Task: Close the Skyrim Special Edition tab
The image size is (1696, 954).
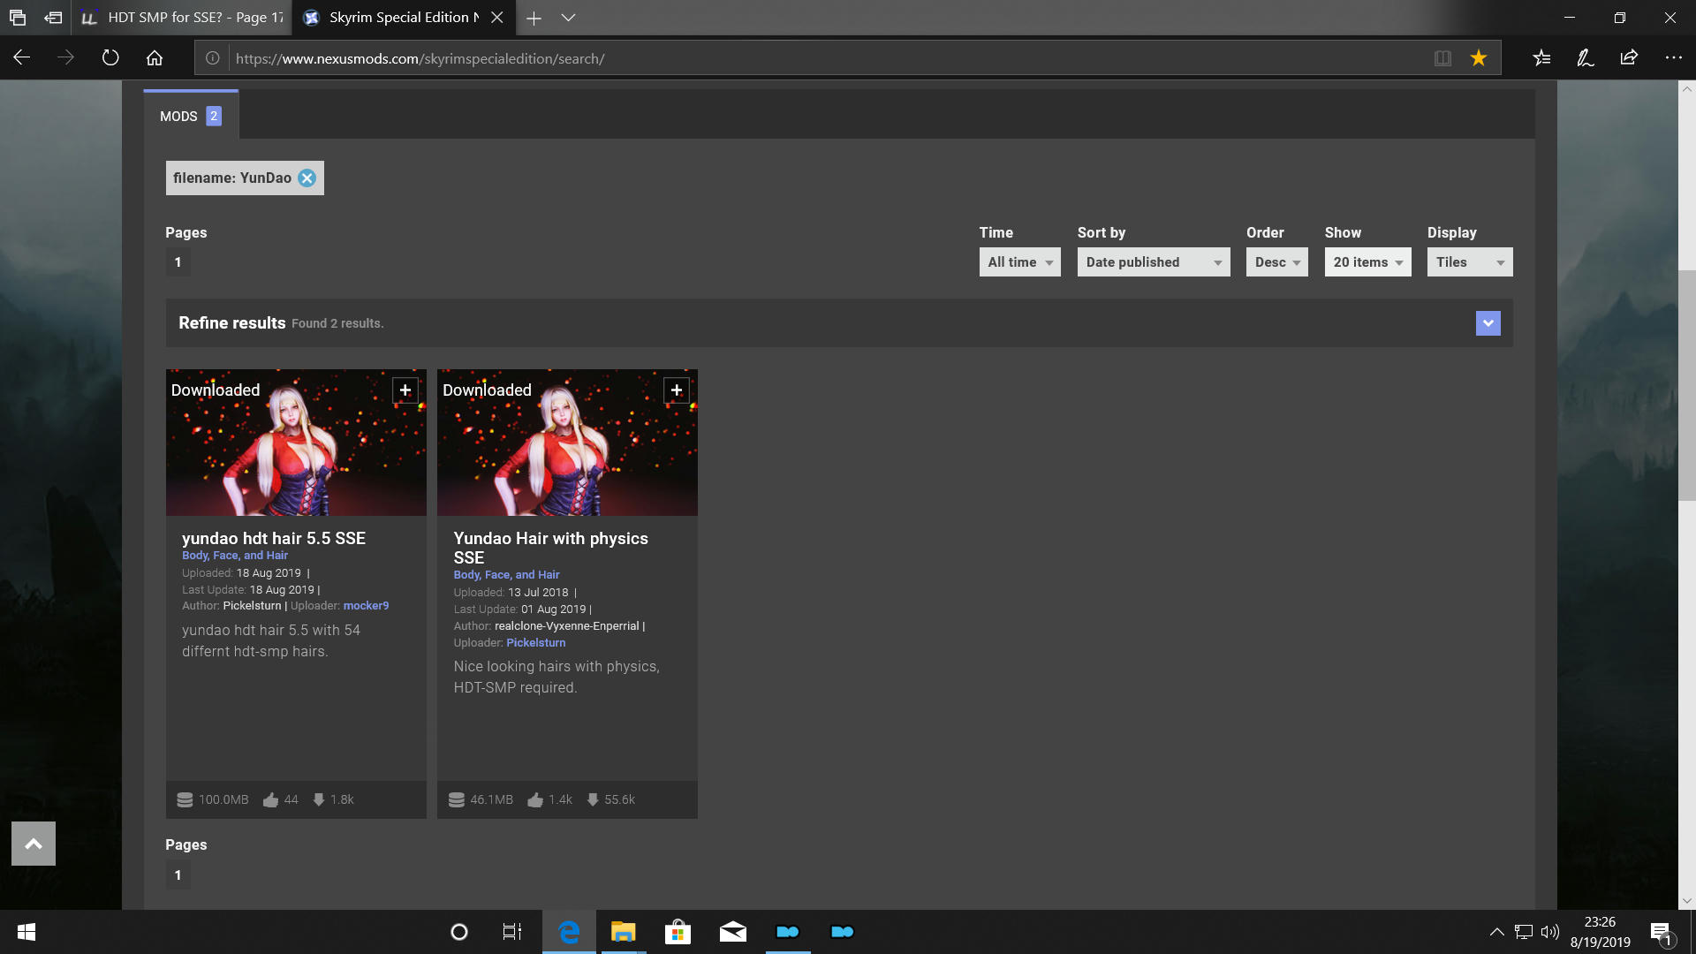Action: coord(497,18)
